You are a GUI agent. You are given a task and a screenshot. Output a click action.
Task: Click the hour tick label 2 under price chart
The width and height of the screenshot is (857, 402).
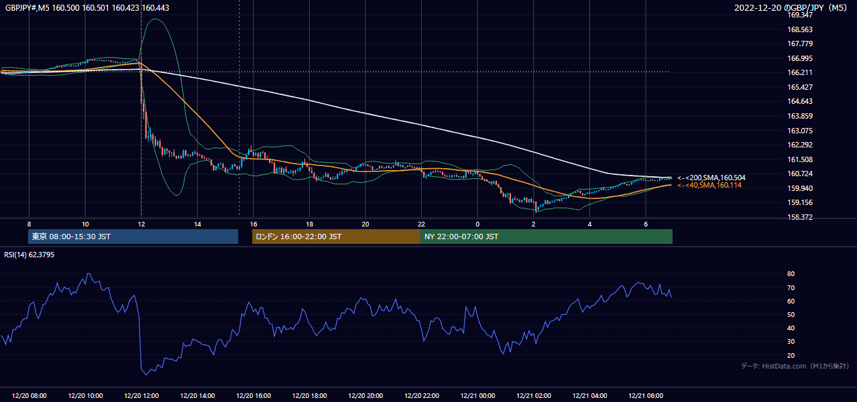pos(534,224)
